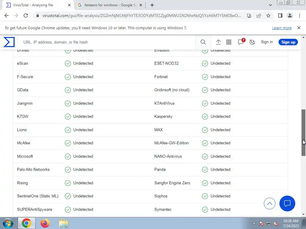Click the upload file arrow icon
This screenshot has width=306, height=229.
218,42
